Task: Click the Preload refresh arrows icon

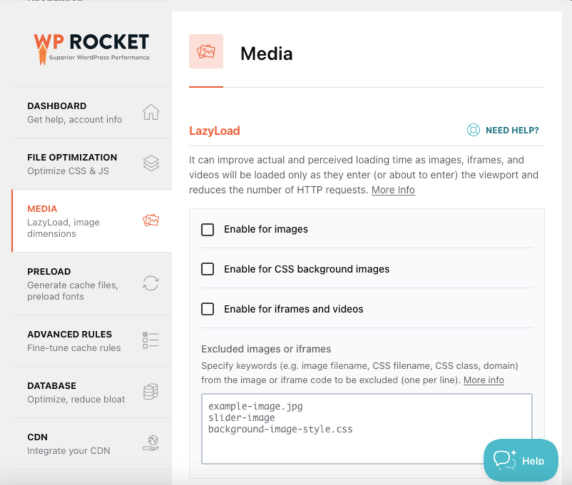Action: [x=151, y=283]
